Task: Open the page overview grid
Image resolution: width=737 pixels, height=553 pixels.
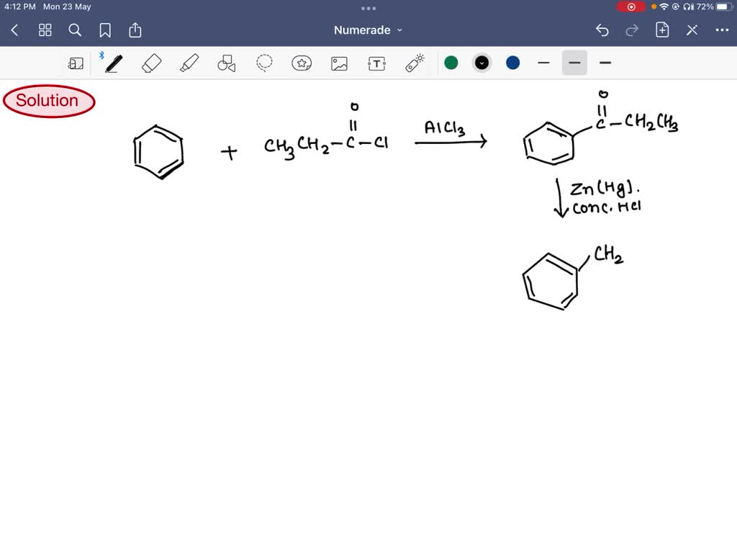Action: [45, 30]
